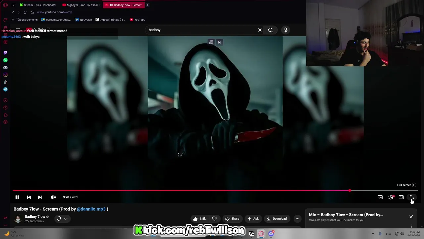Like the video with 1.8k likes
Image resolution: width=424 pixels, height=239 pixels.
(x=200, y=219)
